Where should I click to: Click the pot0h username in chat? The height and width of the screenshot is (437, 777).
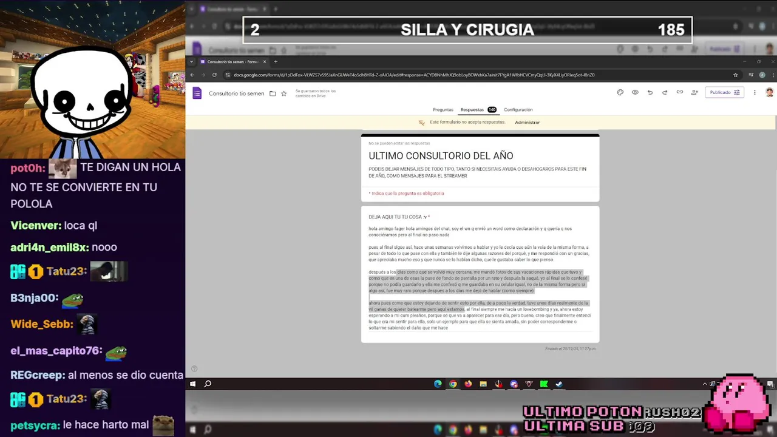tap(28, 168)
